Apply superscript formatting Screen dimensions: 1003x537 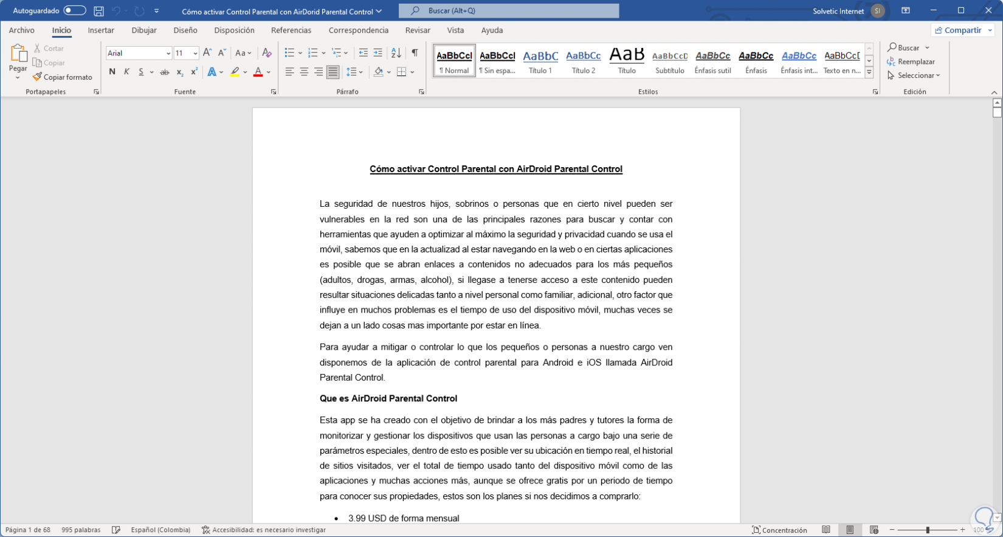(194, 72)
